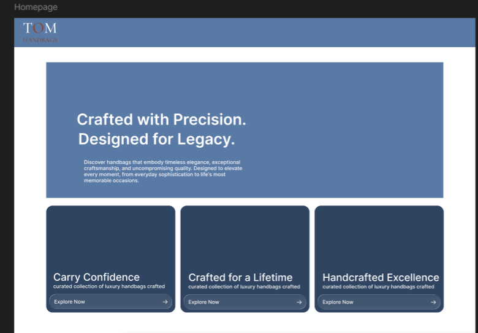Click arrow icon on Carry Confidence card
This screenshot has height=333, width=478.
click(x=165, y=302)
